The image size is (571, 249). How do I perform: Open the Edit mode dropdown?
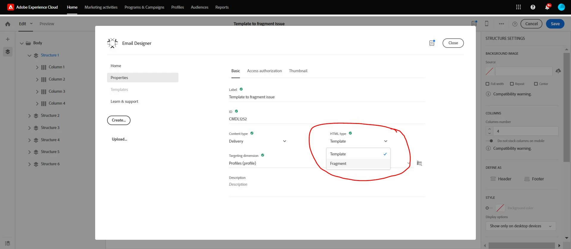(26, 24)
